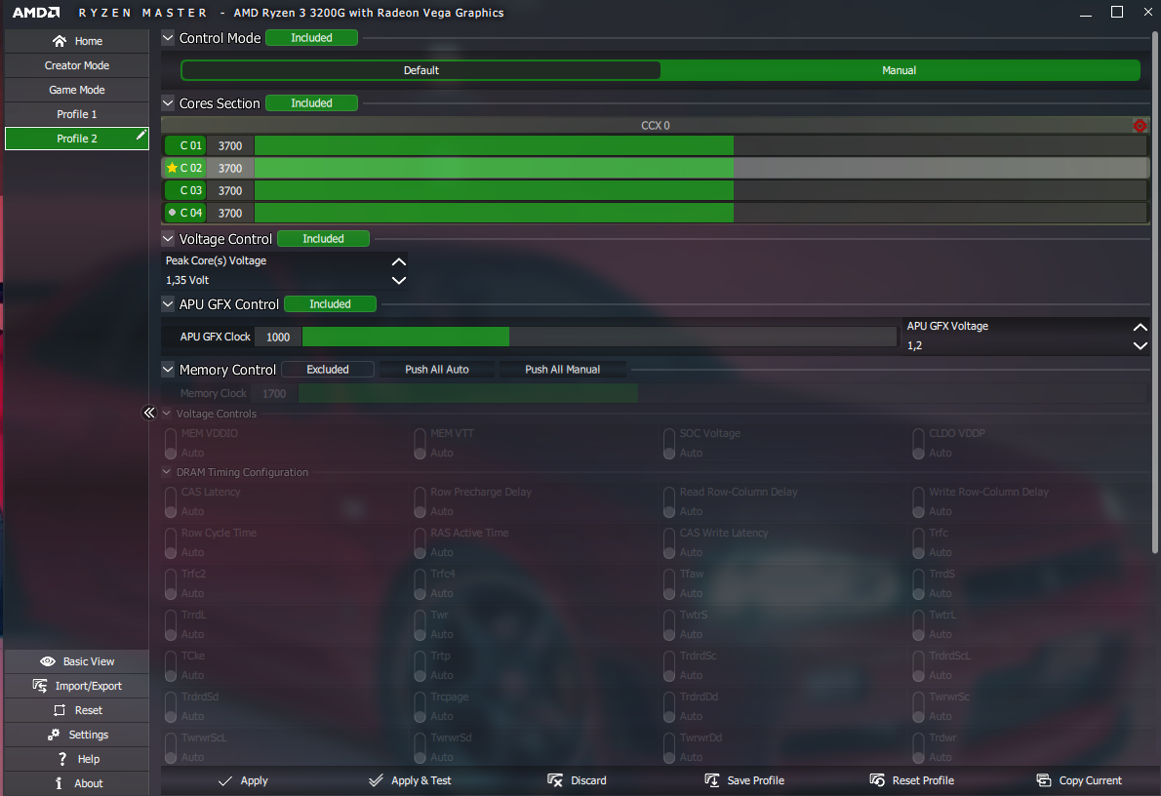Toggle Control Mode Included button
Image resolution: width=1161 pixels, height=796 pixels.
point(312,38)
